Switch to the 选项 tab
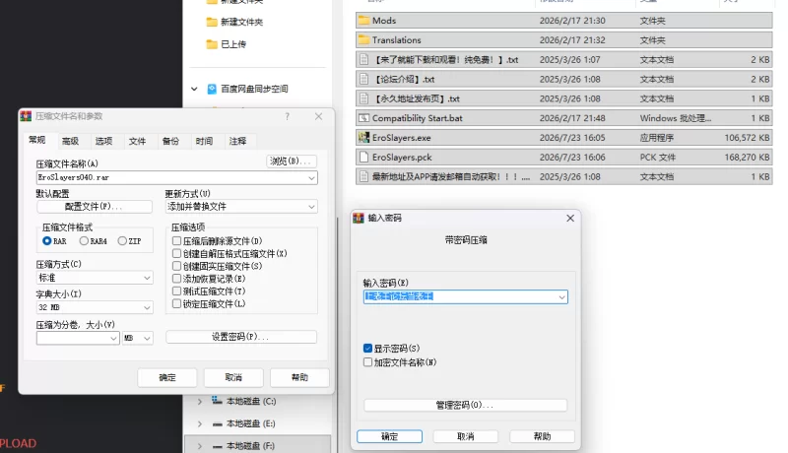 tap(103, 141)
